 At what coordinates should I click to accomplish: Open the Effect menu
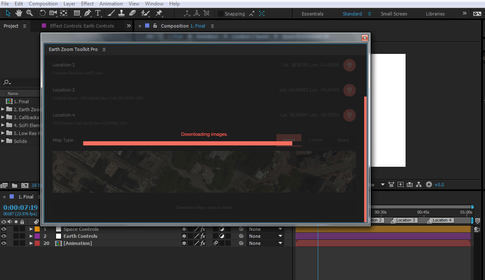(87, 4)
